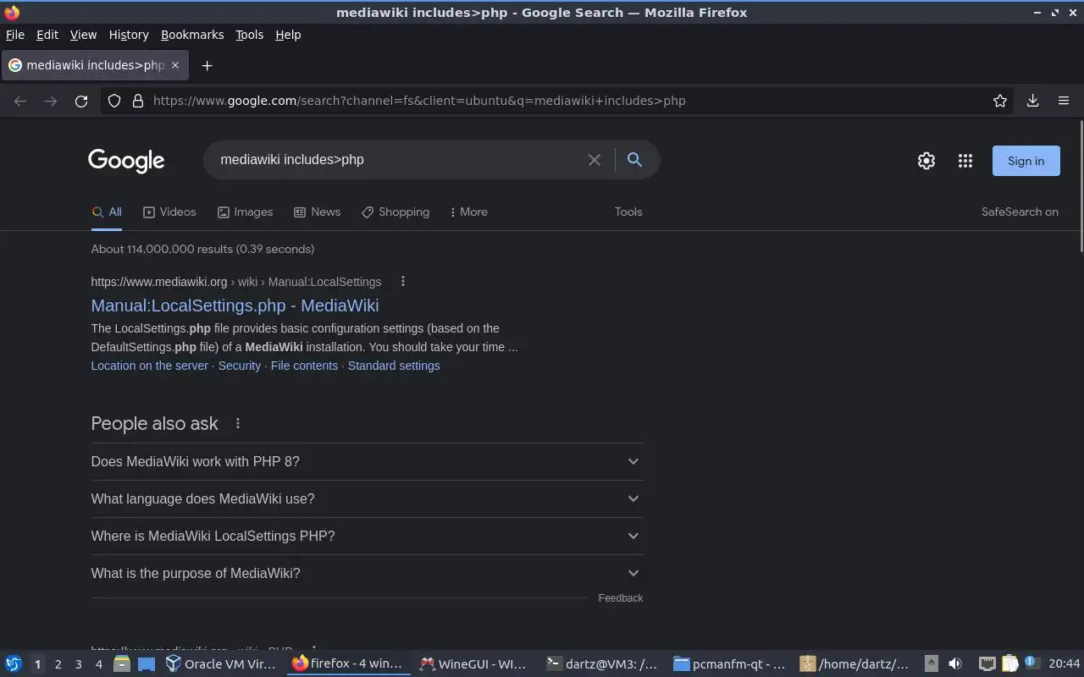Reload the page with the refresh icon

[x=81, y=101]
